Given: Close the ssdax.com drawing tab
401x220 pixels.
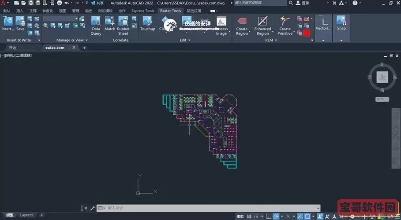Looking at the screenshot, I should pyautogui.click(x=74, y=48).
